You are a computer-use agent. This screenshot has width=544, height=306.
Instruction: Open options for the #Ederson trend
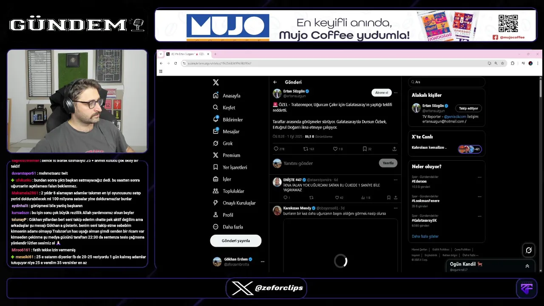click(479, 177)
